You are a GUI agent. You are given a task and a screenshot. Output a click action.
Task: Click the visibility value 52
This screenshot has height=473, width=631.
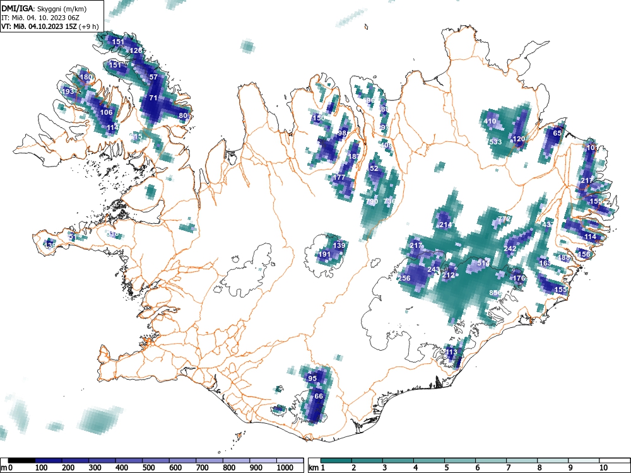coord(374,168)
